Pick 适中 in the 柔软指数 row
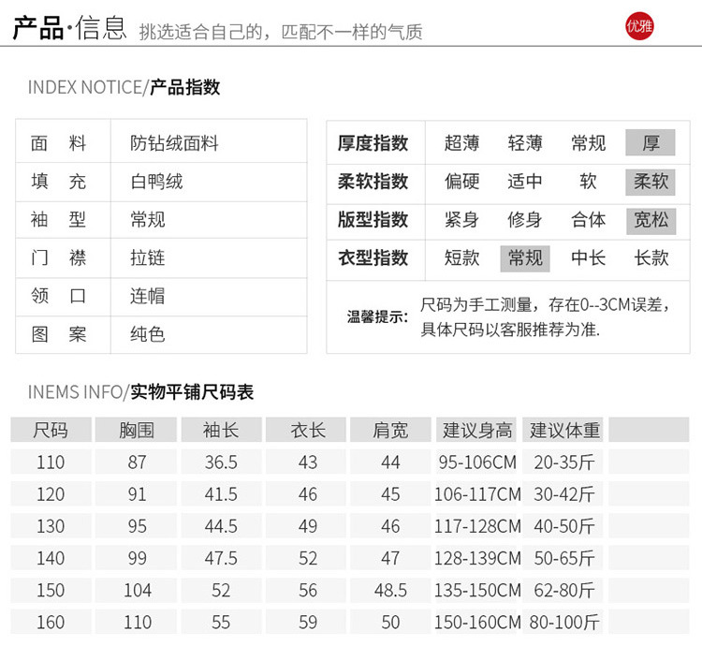The height and width of the screenshot is (646, 702). tap(525, 182)
